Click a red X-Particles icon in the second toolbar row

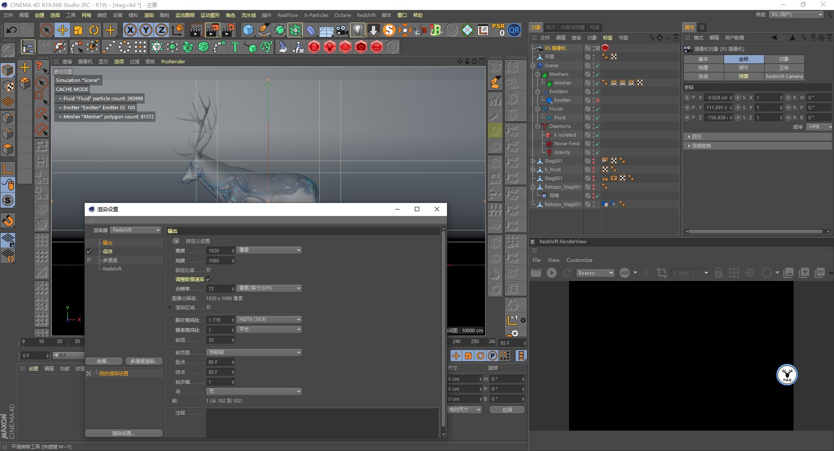[314, 47]
